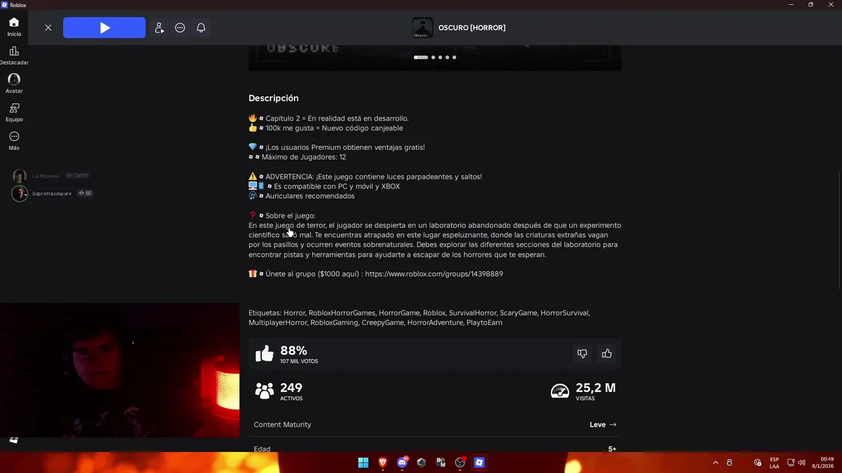
Task: Click the 88% rating value
Action: pos(293,351)
